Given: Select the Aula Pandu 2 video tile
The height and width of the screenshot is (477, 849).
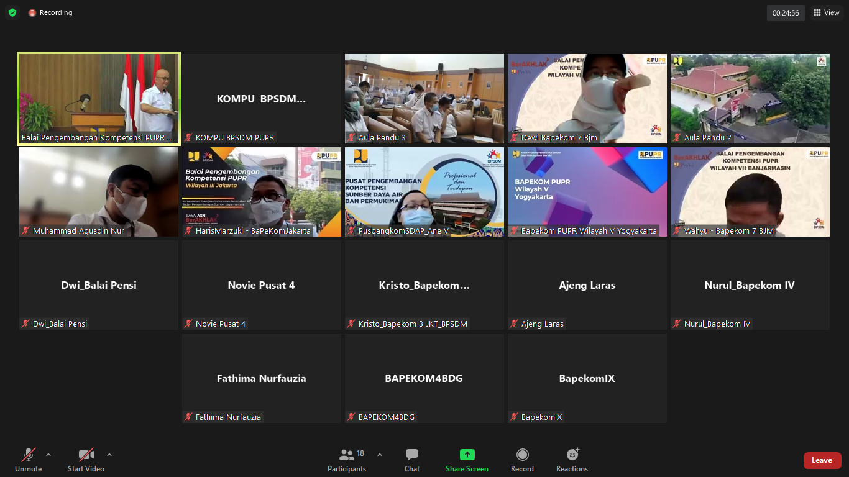Looking at the screenshot, I should pos(750,99).
